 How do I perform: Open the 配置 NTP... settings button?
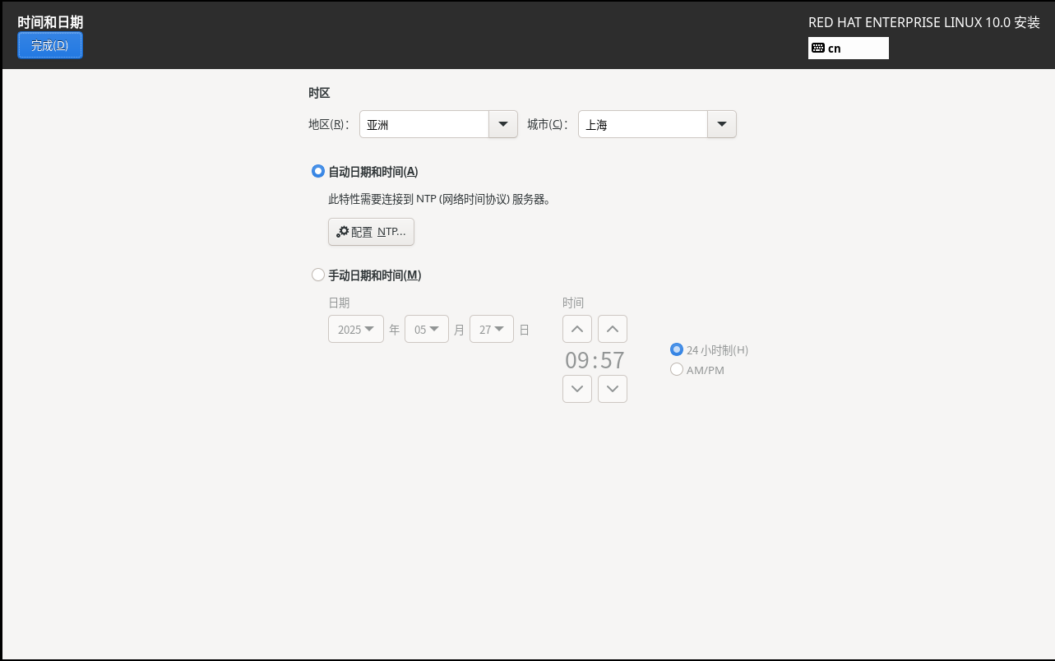[x=371, y=232]
